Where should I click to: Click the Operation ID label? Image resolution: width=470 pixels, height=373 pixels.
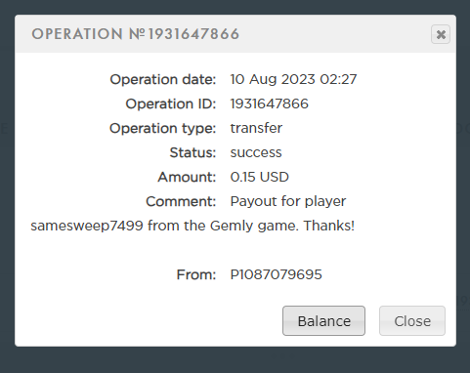click(171, 104)
